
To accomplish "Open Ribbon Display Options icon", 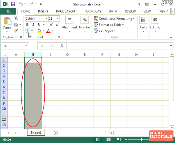I will pyautogui.click(x=147, y=4).
